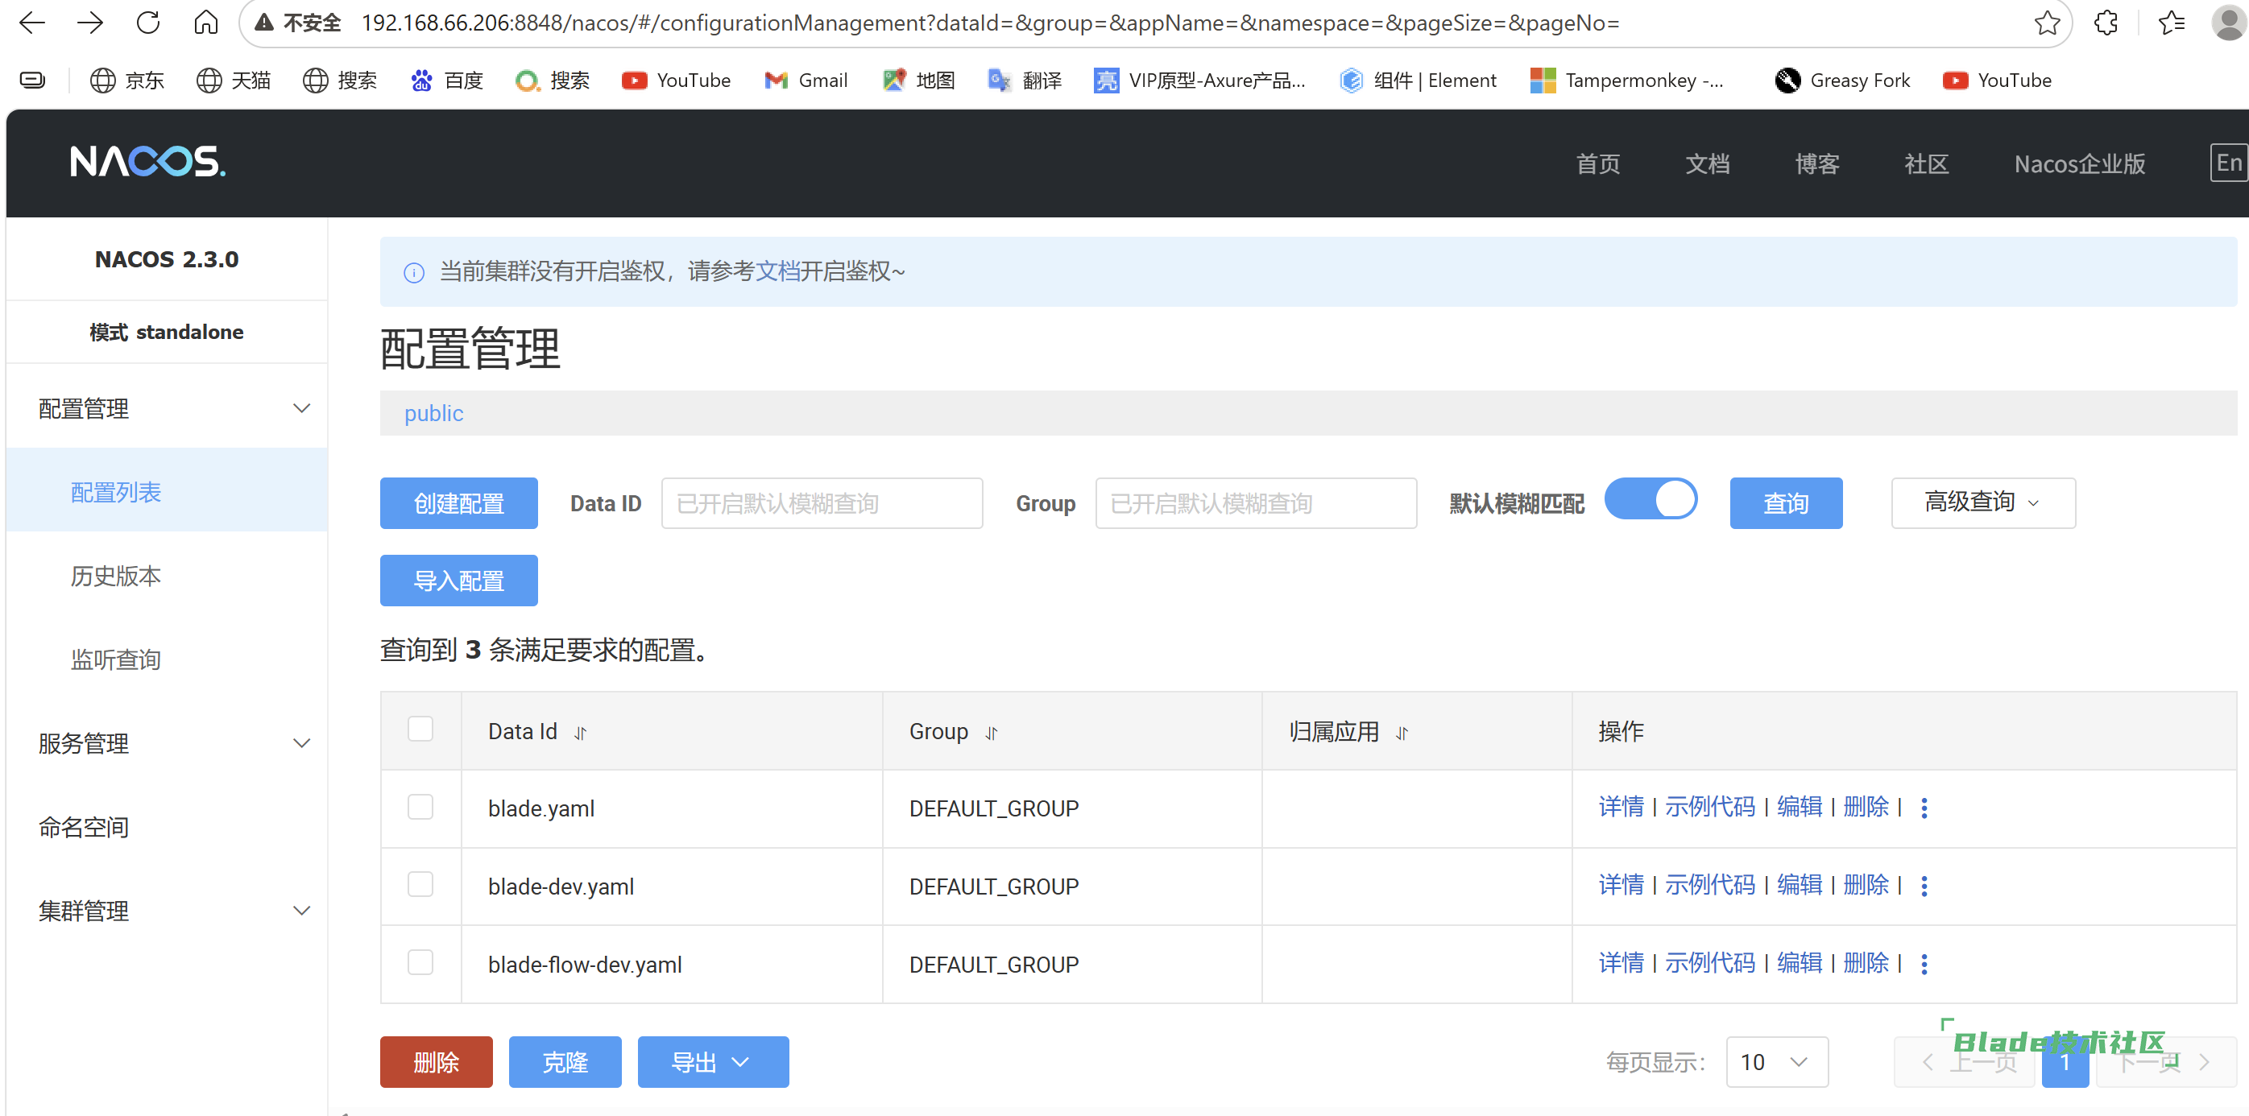The width and height of the screenshot is (2249, 1116).
Task: Tick the select-all header checkbox
Action: pos(420,729)
